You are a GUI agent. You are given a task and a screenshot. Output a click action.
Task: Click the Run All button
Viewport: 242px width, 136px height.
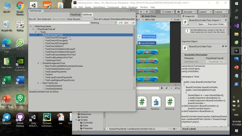pyautogui.click(x=32, y=19)
